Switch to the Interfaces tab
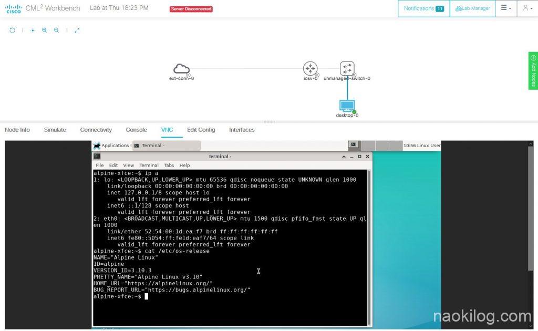The width and height of the screenshot is (538, 331). pos(242,130)
